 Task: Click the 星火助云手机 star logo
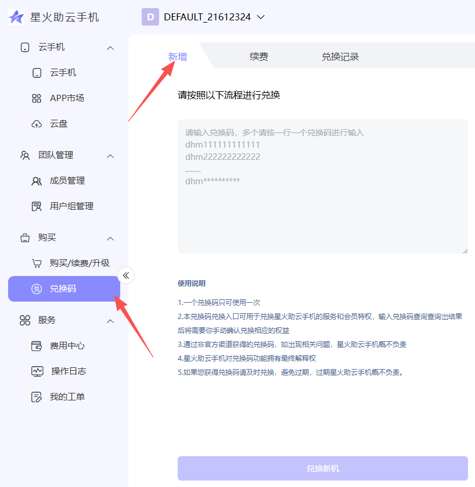coord(16,17)
